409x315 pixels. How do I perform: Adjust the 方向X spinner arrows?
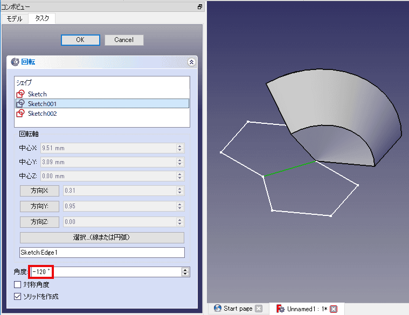(180, 191)
